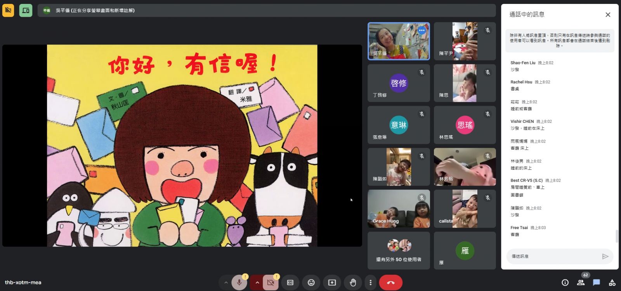
Task: Click the send message arrow
Action: tap(605, 257)
